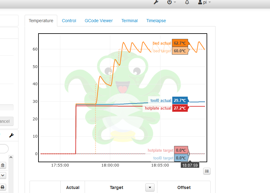270x193 pixels.
Task: Click the sidebar scroll-up arrow
Action: click(11, 157)
